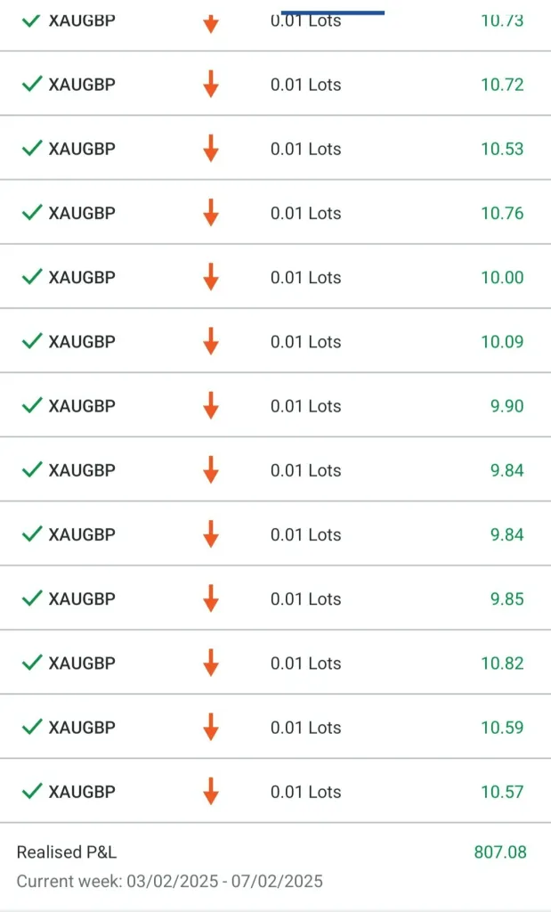The width and height of the screenshot is (551, 912).
Task: Click the green checkmark on the 9.85 row
Action: [32, 598]
